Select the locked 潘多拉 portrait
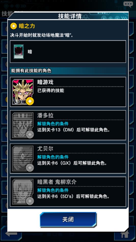 click(x=23, y=125)
